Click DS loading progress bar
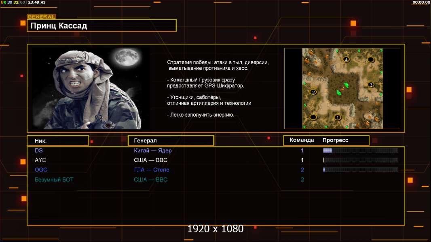This screenshot has height=242, width=431. tap(361, 150)
